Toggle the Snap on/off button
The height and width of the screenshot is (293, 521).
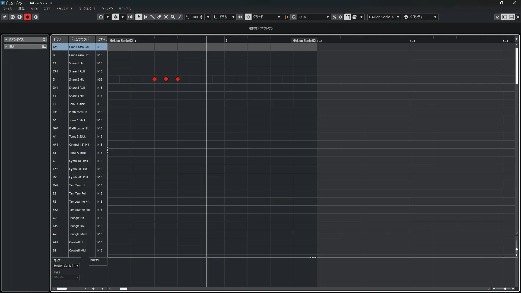click(x=248, y=17)
